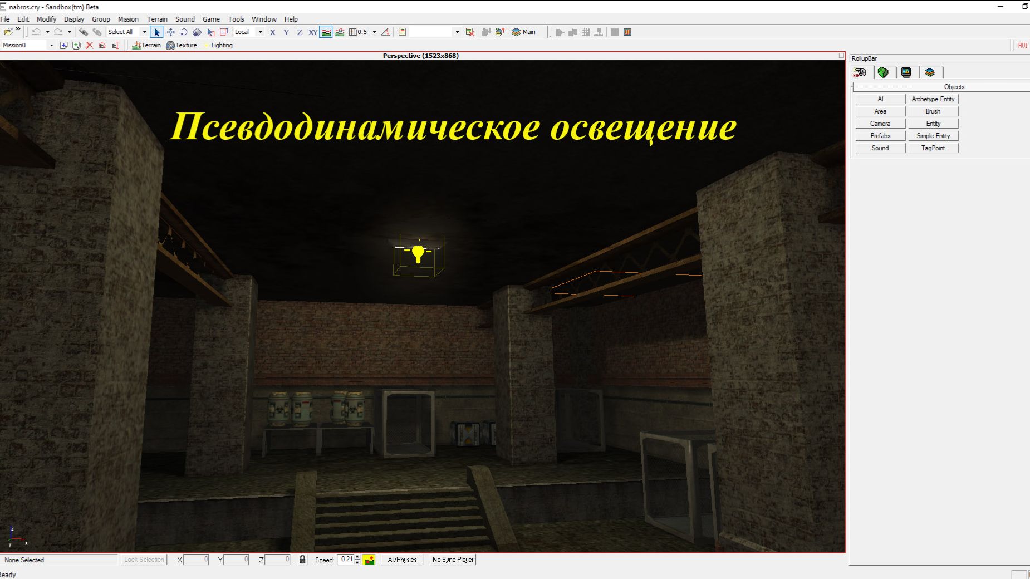Viewport: 1030px width, 579px height.
Task: Activate the Rotate objects tool
Action: pos(184,32)
